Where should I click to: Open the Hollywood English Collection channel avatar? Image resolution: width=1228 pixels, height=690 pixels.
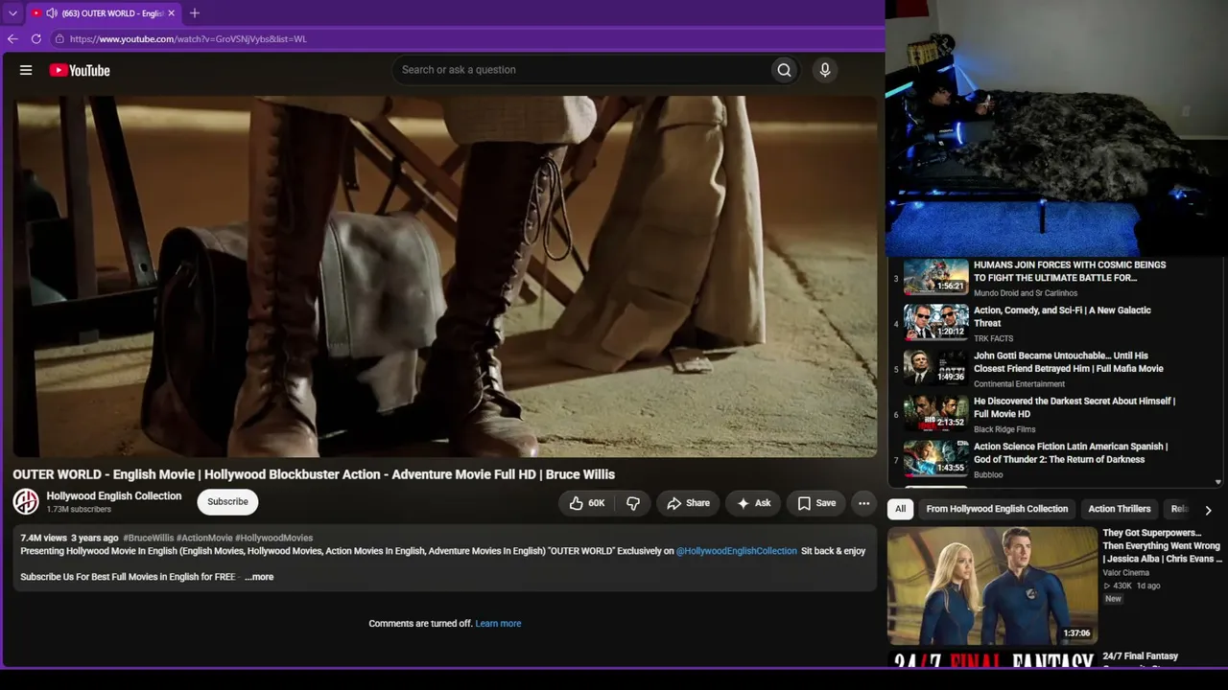tap(26, 501)
